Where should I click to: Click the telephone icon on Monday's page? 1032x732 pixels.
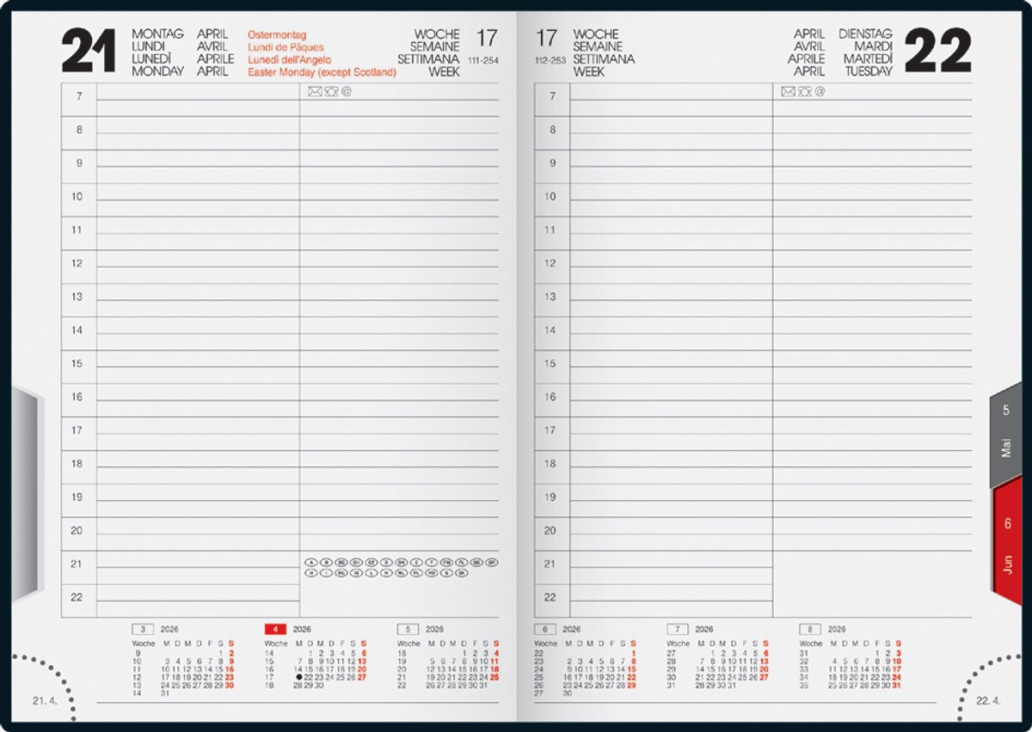(x=330, y=92)
